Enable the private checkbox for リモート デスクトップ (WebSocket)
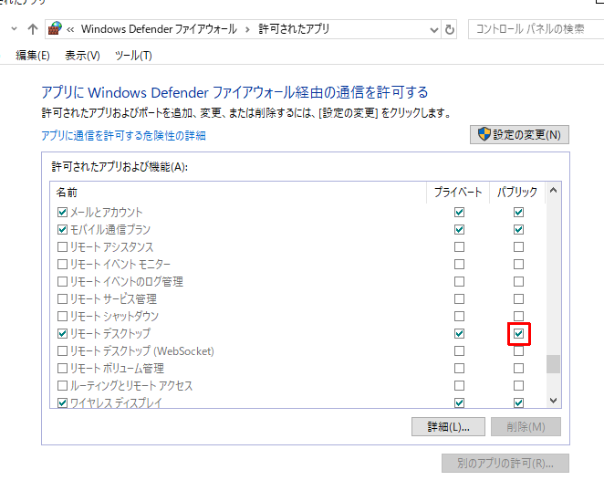Viewport: 604px width, 491px height. [459, 351]
